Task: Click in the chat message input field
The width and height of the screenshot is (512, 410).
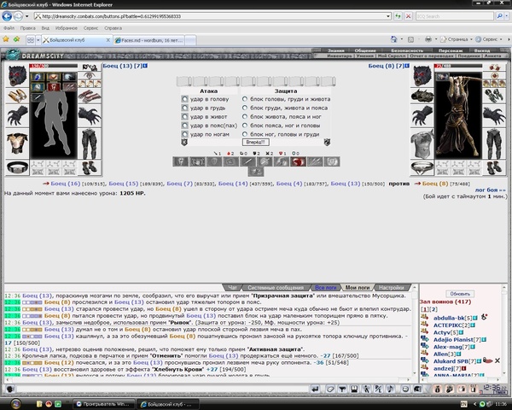Action: (162, 389)
